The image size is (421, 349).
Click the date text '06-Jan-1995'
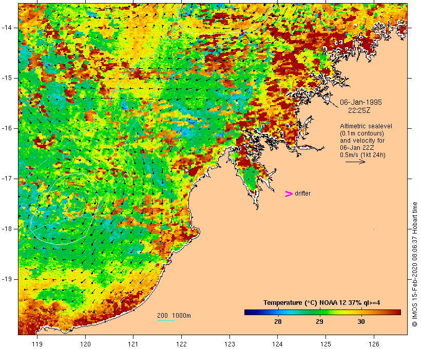(x=360, y=102)
